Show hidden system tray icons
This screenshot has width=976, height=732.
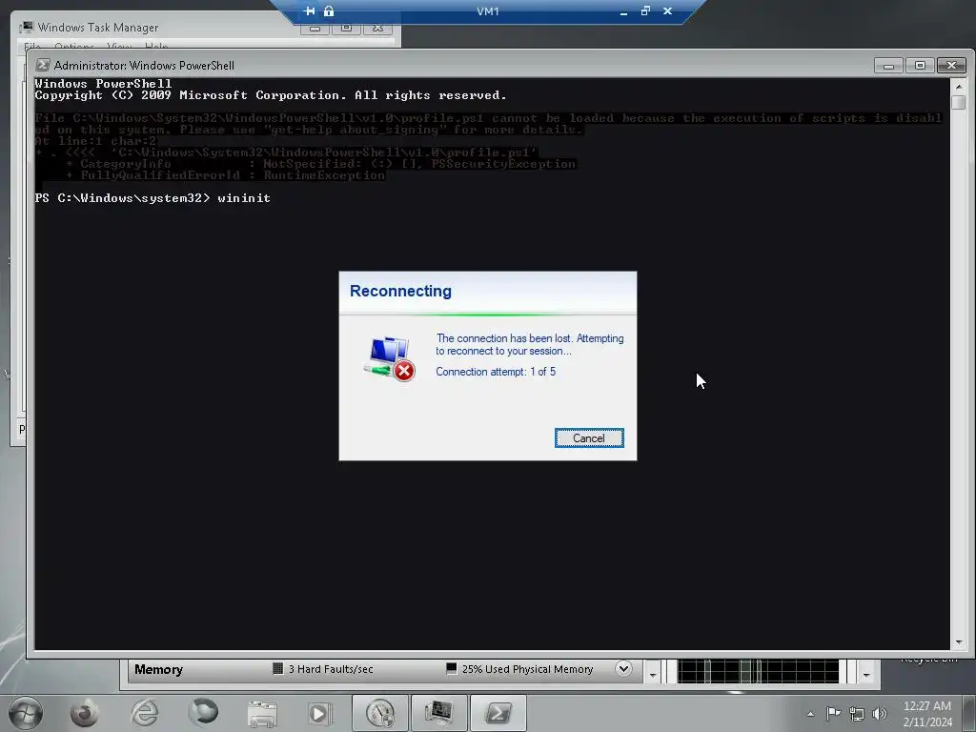tap(810, 714)
